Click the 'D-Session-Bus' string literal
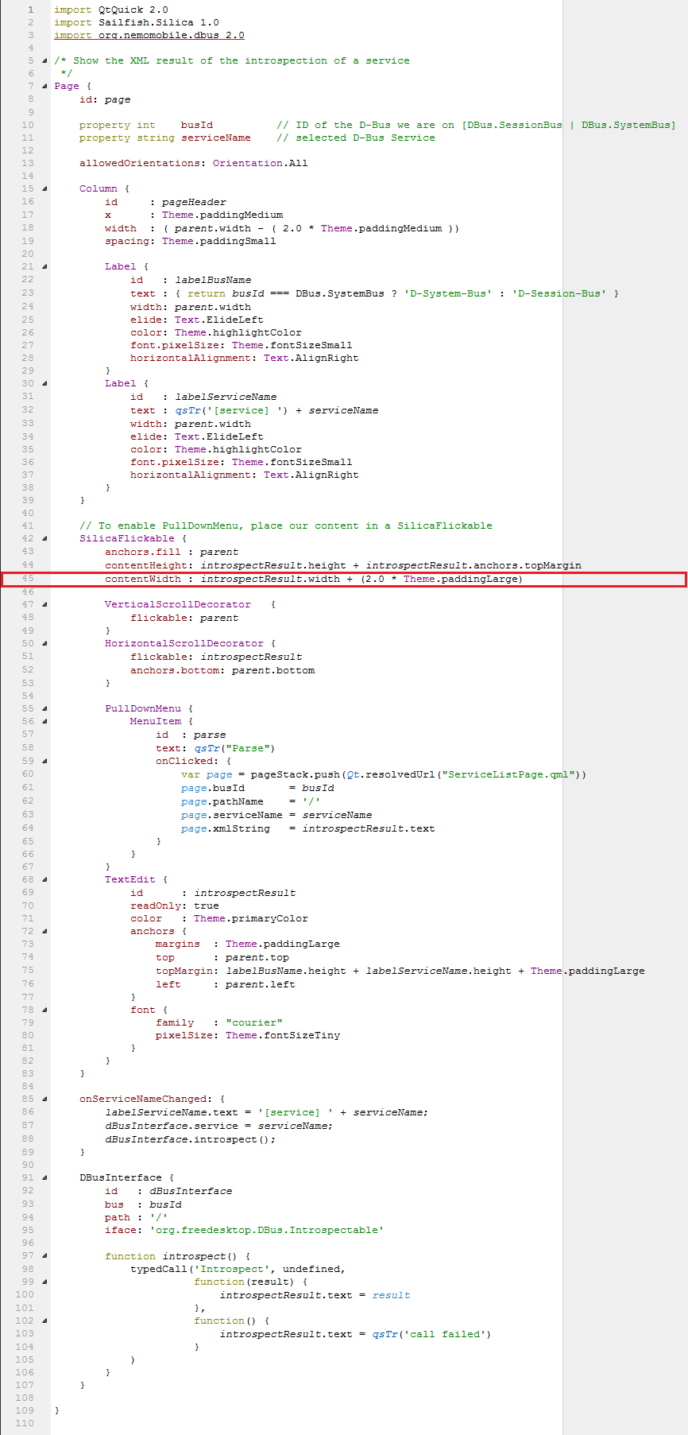 (559, 293)
